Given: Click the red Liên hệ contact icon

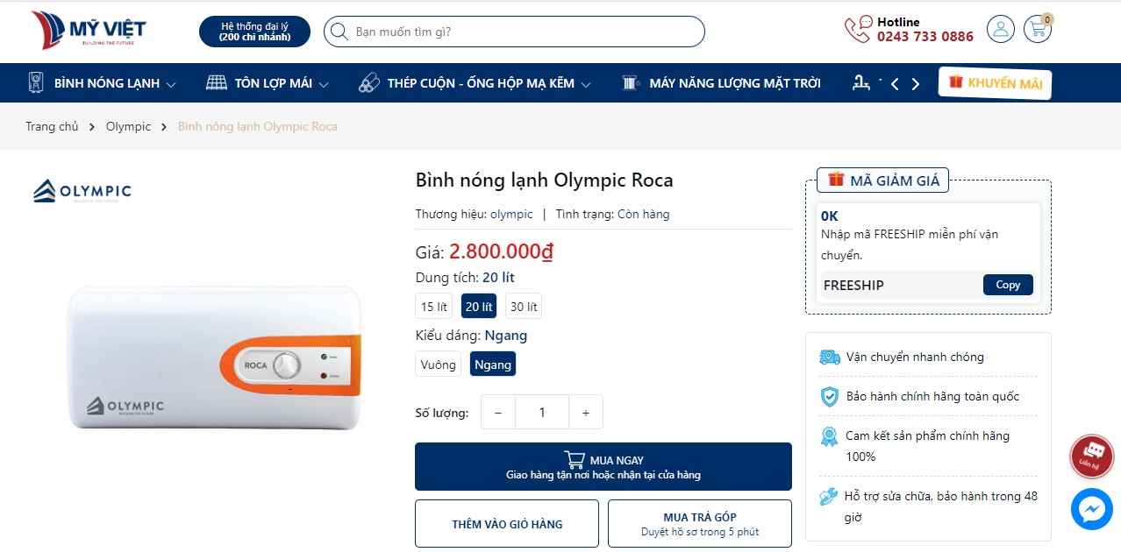Looking at the screenshot, I should 1091,456.
